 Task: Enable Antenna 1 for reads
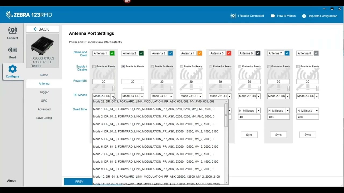pos(94,66)
